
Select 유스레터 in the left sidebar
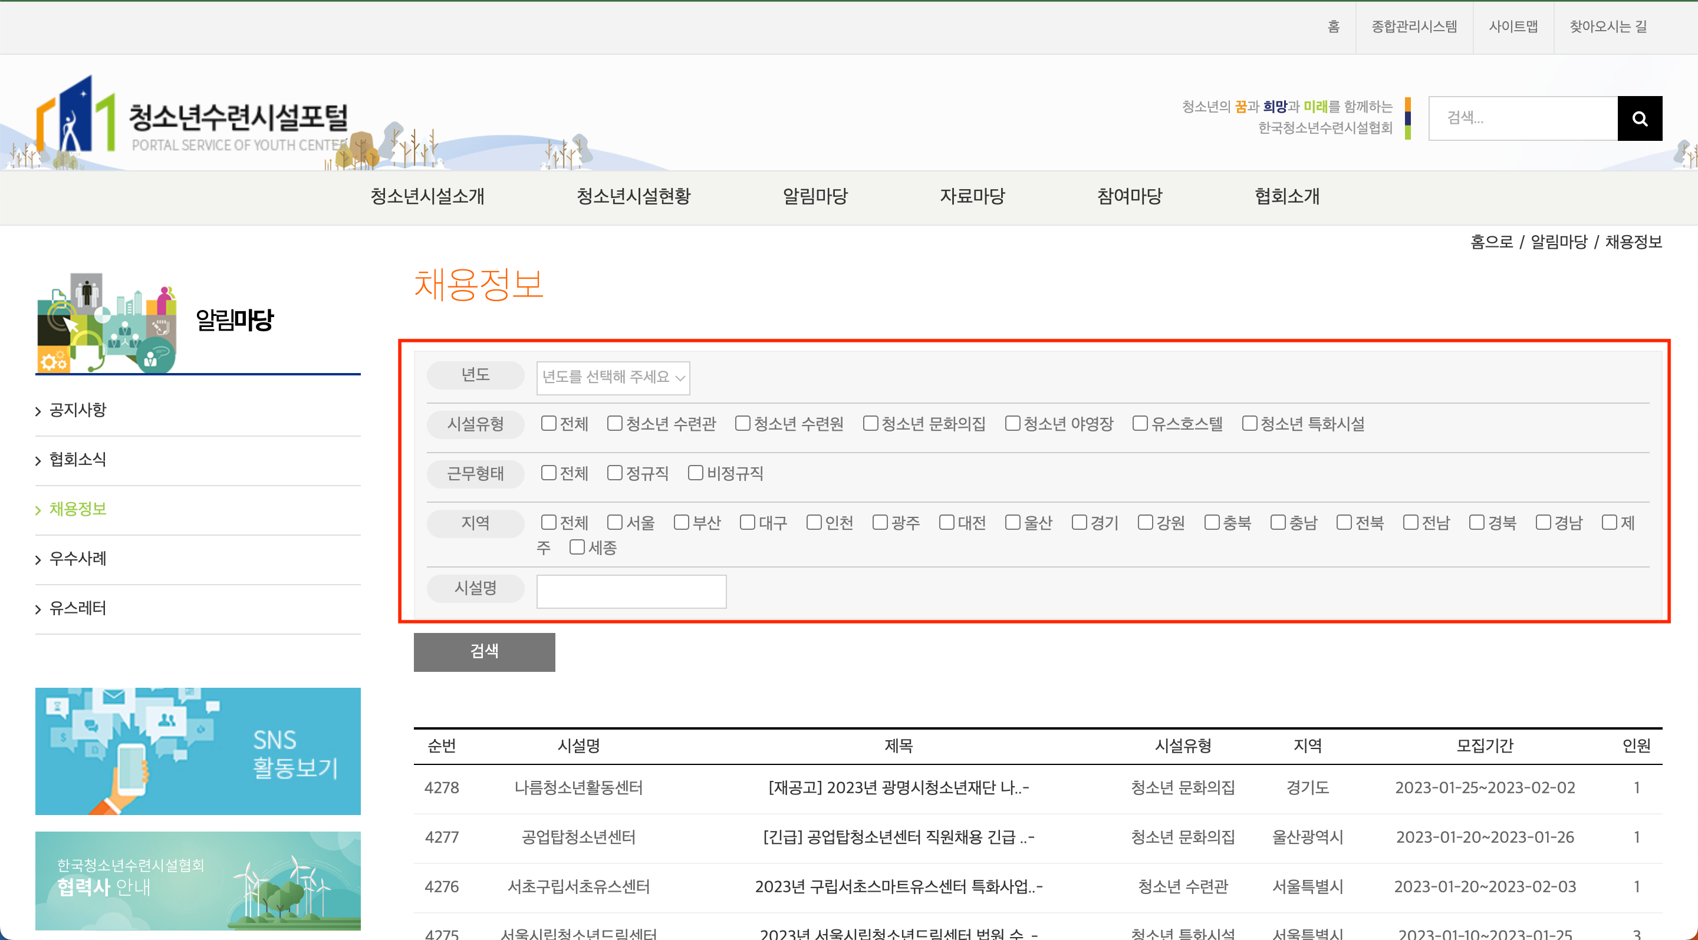[78, 608]
